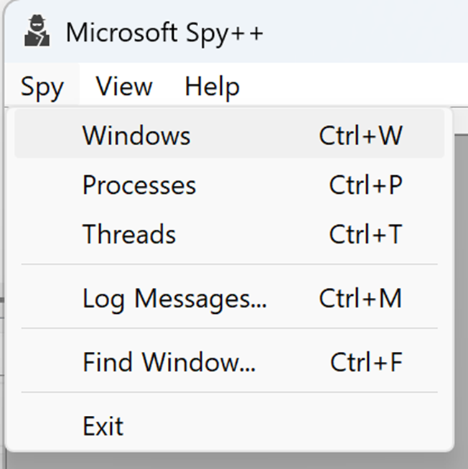Click the Microsoft Spy++ title text

pos(164,33)
